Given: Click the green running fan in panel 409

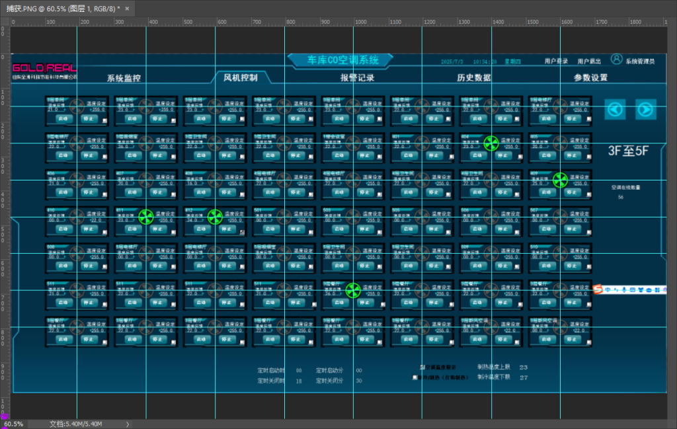Looking at the screenshot, I should tap(560, 180).
